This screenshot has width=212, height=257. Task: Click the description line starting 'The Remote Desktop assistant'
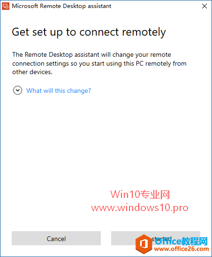(91, 54)
